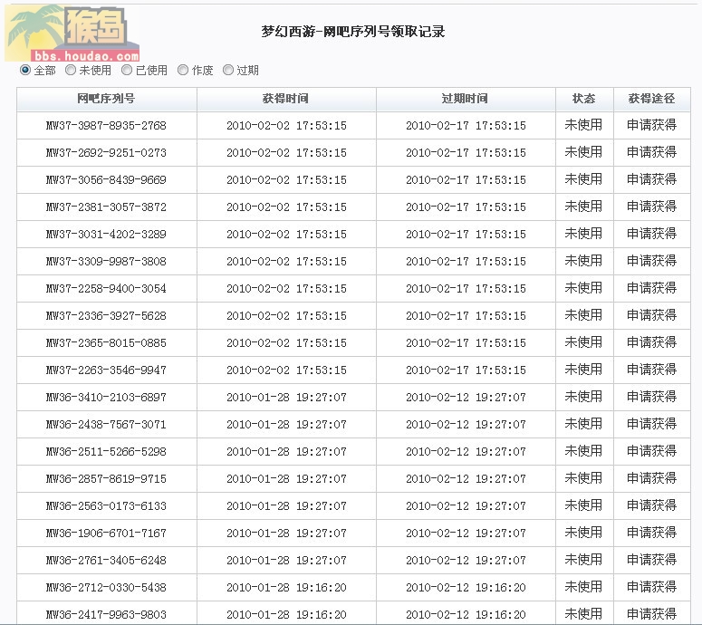This screenshot has height=625, width=702.
Task: Click serial number MW36-2761-3405-6248
Action: coord(106,560)
